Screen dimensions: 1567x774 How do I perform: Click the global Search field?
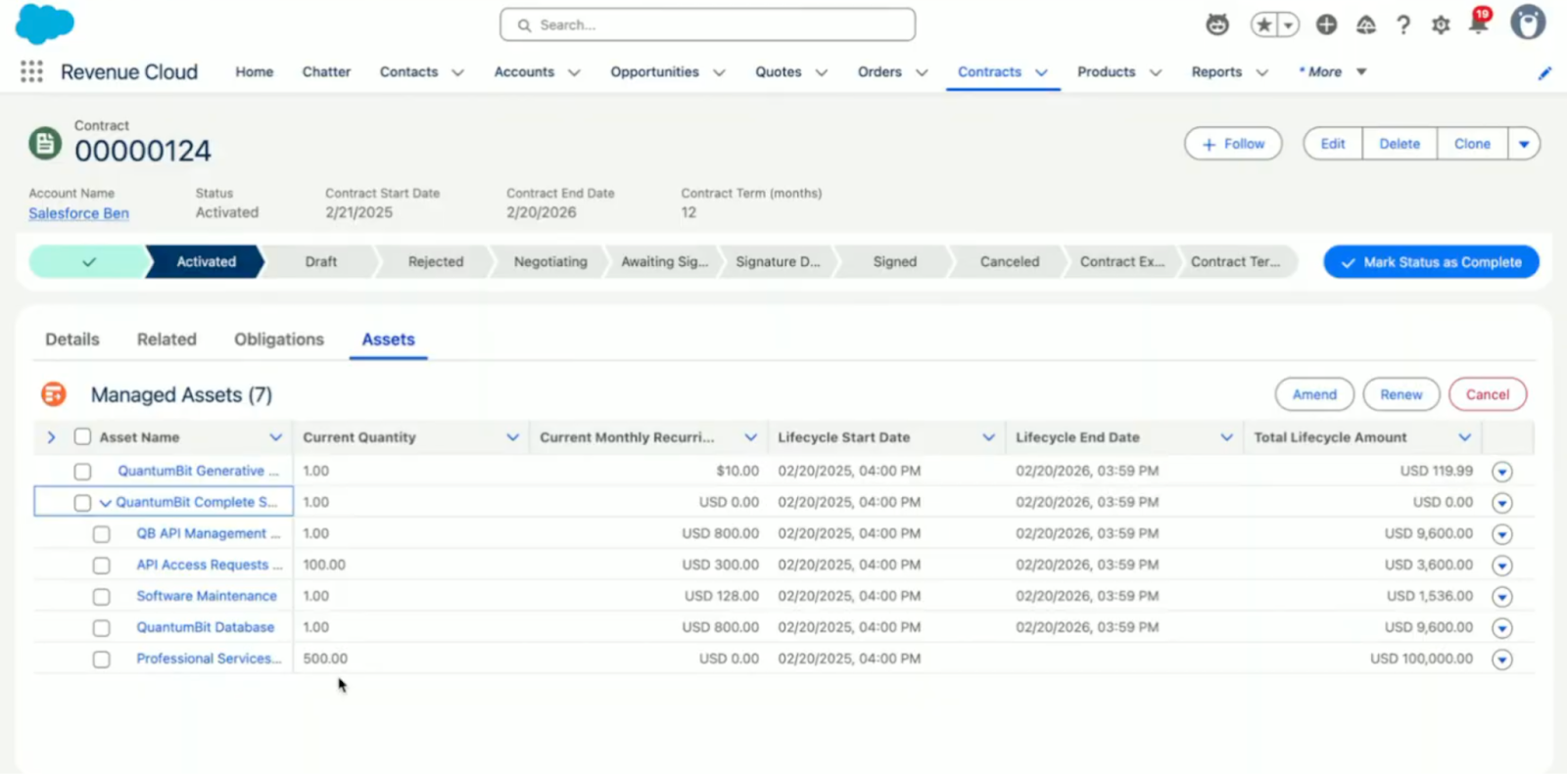tap(708, 25)
